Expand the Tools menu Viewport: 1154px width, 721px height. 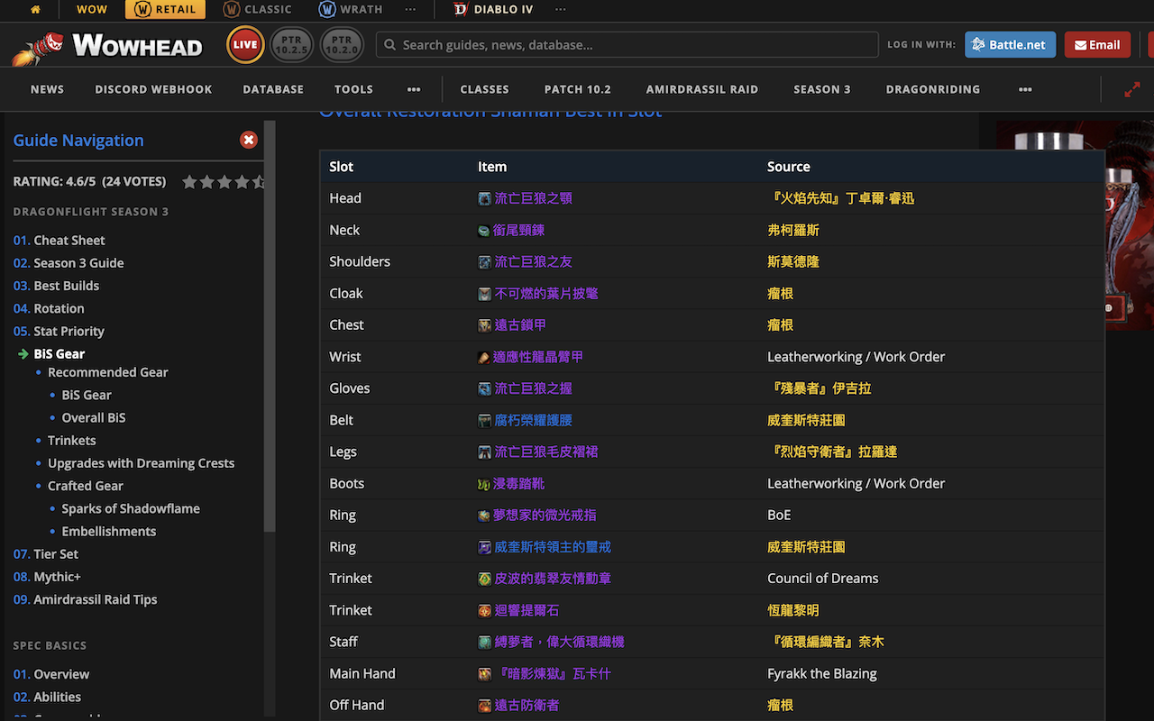(x=353, y=89)
